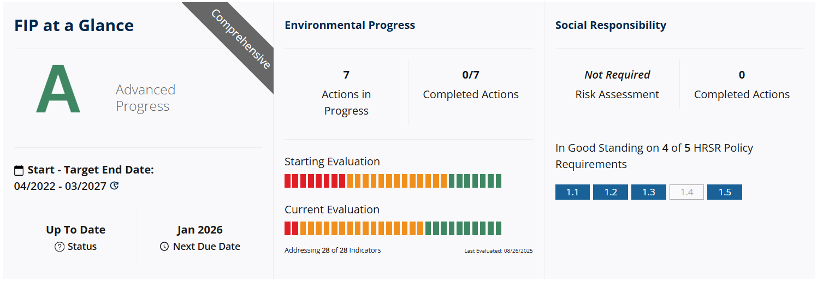Select HRSR policy requirement 1.2

coord(610,192)
